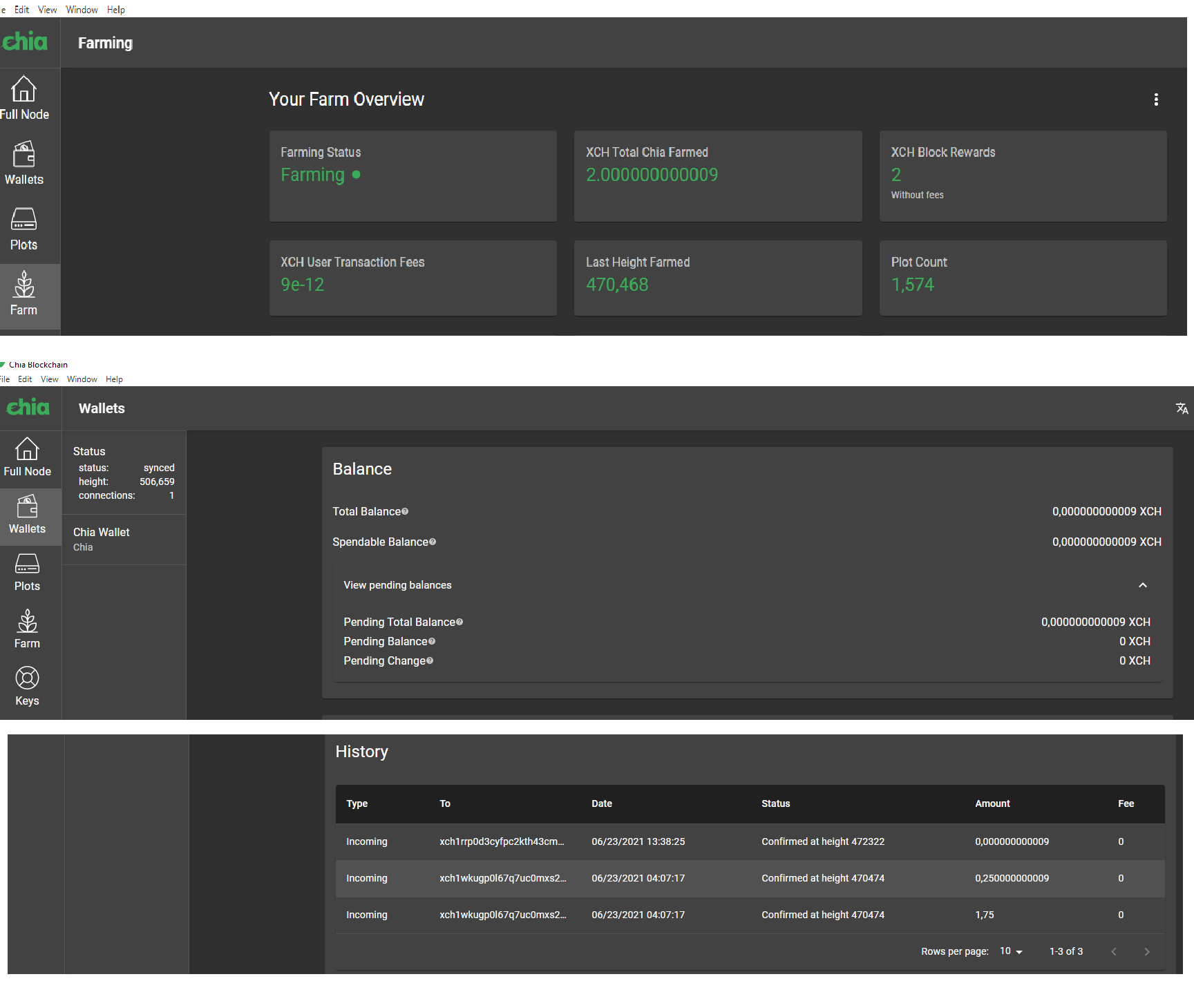Image resolution: width=1194 pixels, height=990 pixels.
Task: Click chia logo in Wallets window
Action: tap(28, 407)
